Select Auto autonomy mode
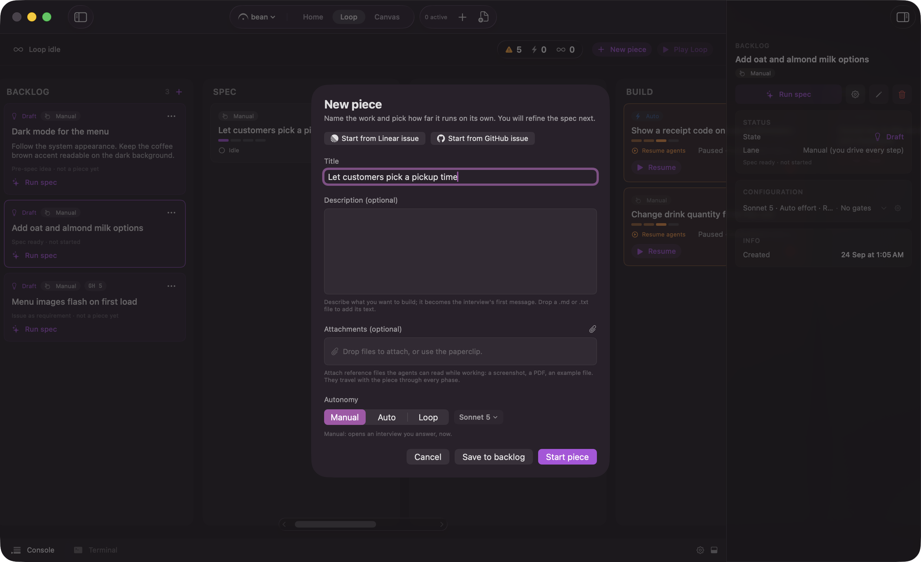The image size is (921, 562). pos(386,417)
